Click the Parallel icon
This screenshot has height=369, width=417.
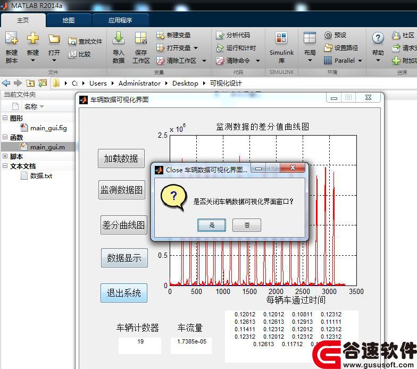point(328,61)
